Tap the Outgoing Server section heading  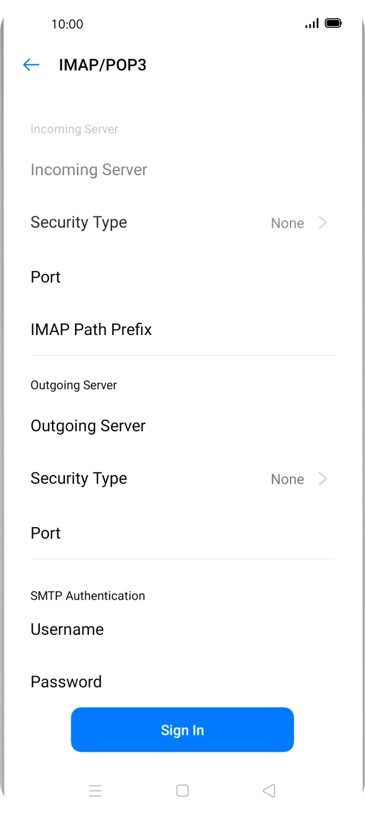coord(74,385)
